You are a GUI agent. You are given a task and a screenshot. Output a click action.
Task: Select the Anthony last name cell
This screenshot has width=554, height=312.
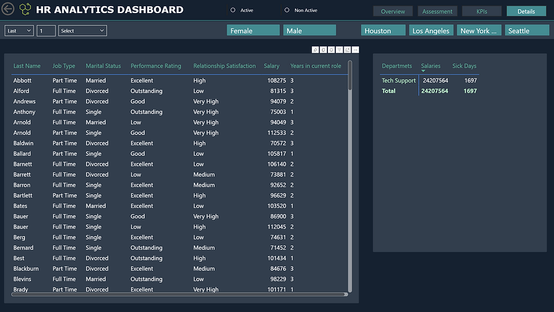(x=24, y=112)
